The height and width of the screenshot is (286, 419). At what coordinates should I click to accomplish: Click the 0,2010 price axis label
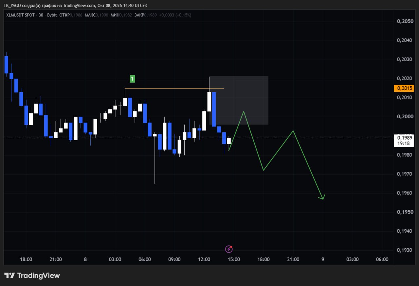coord(405,97)
